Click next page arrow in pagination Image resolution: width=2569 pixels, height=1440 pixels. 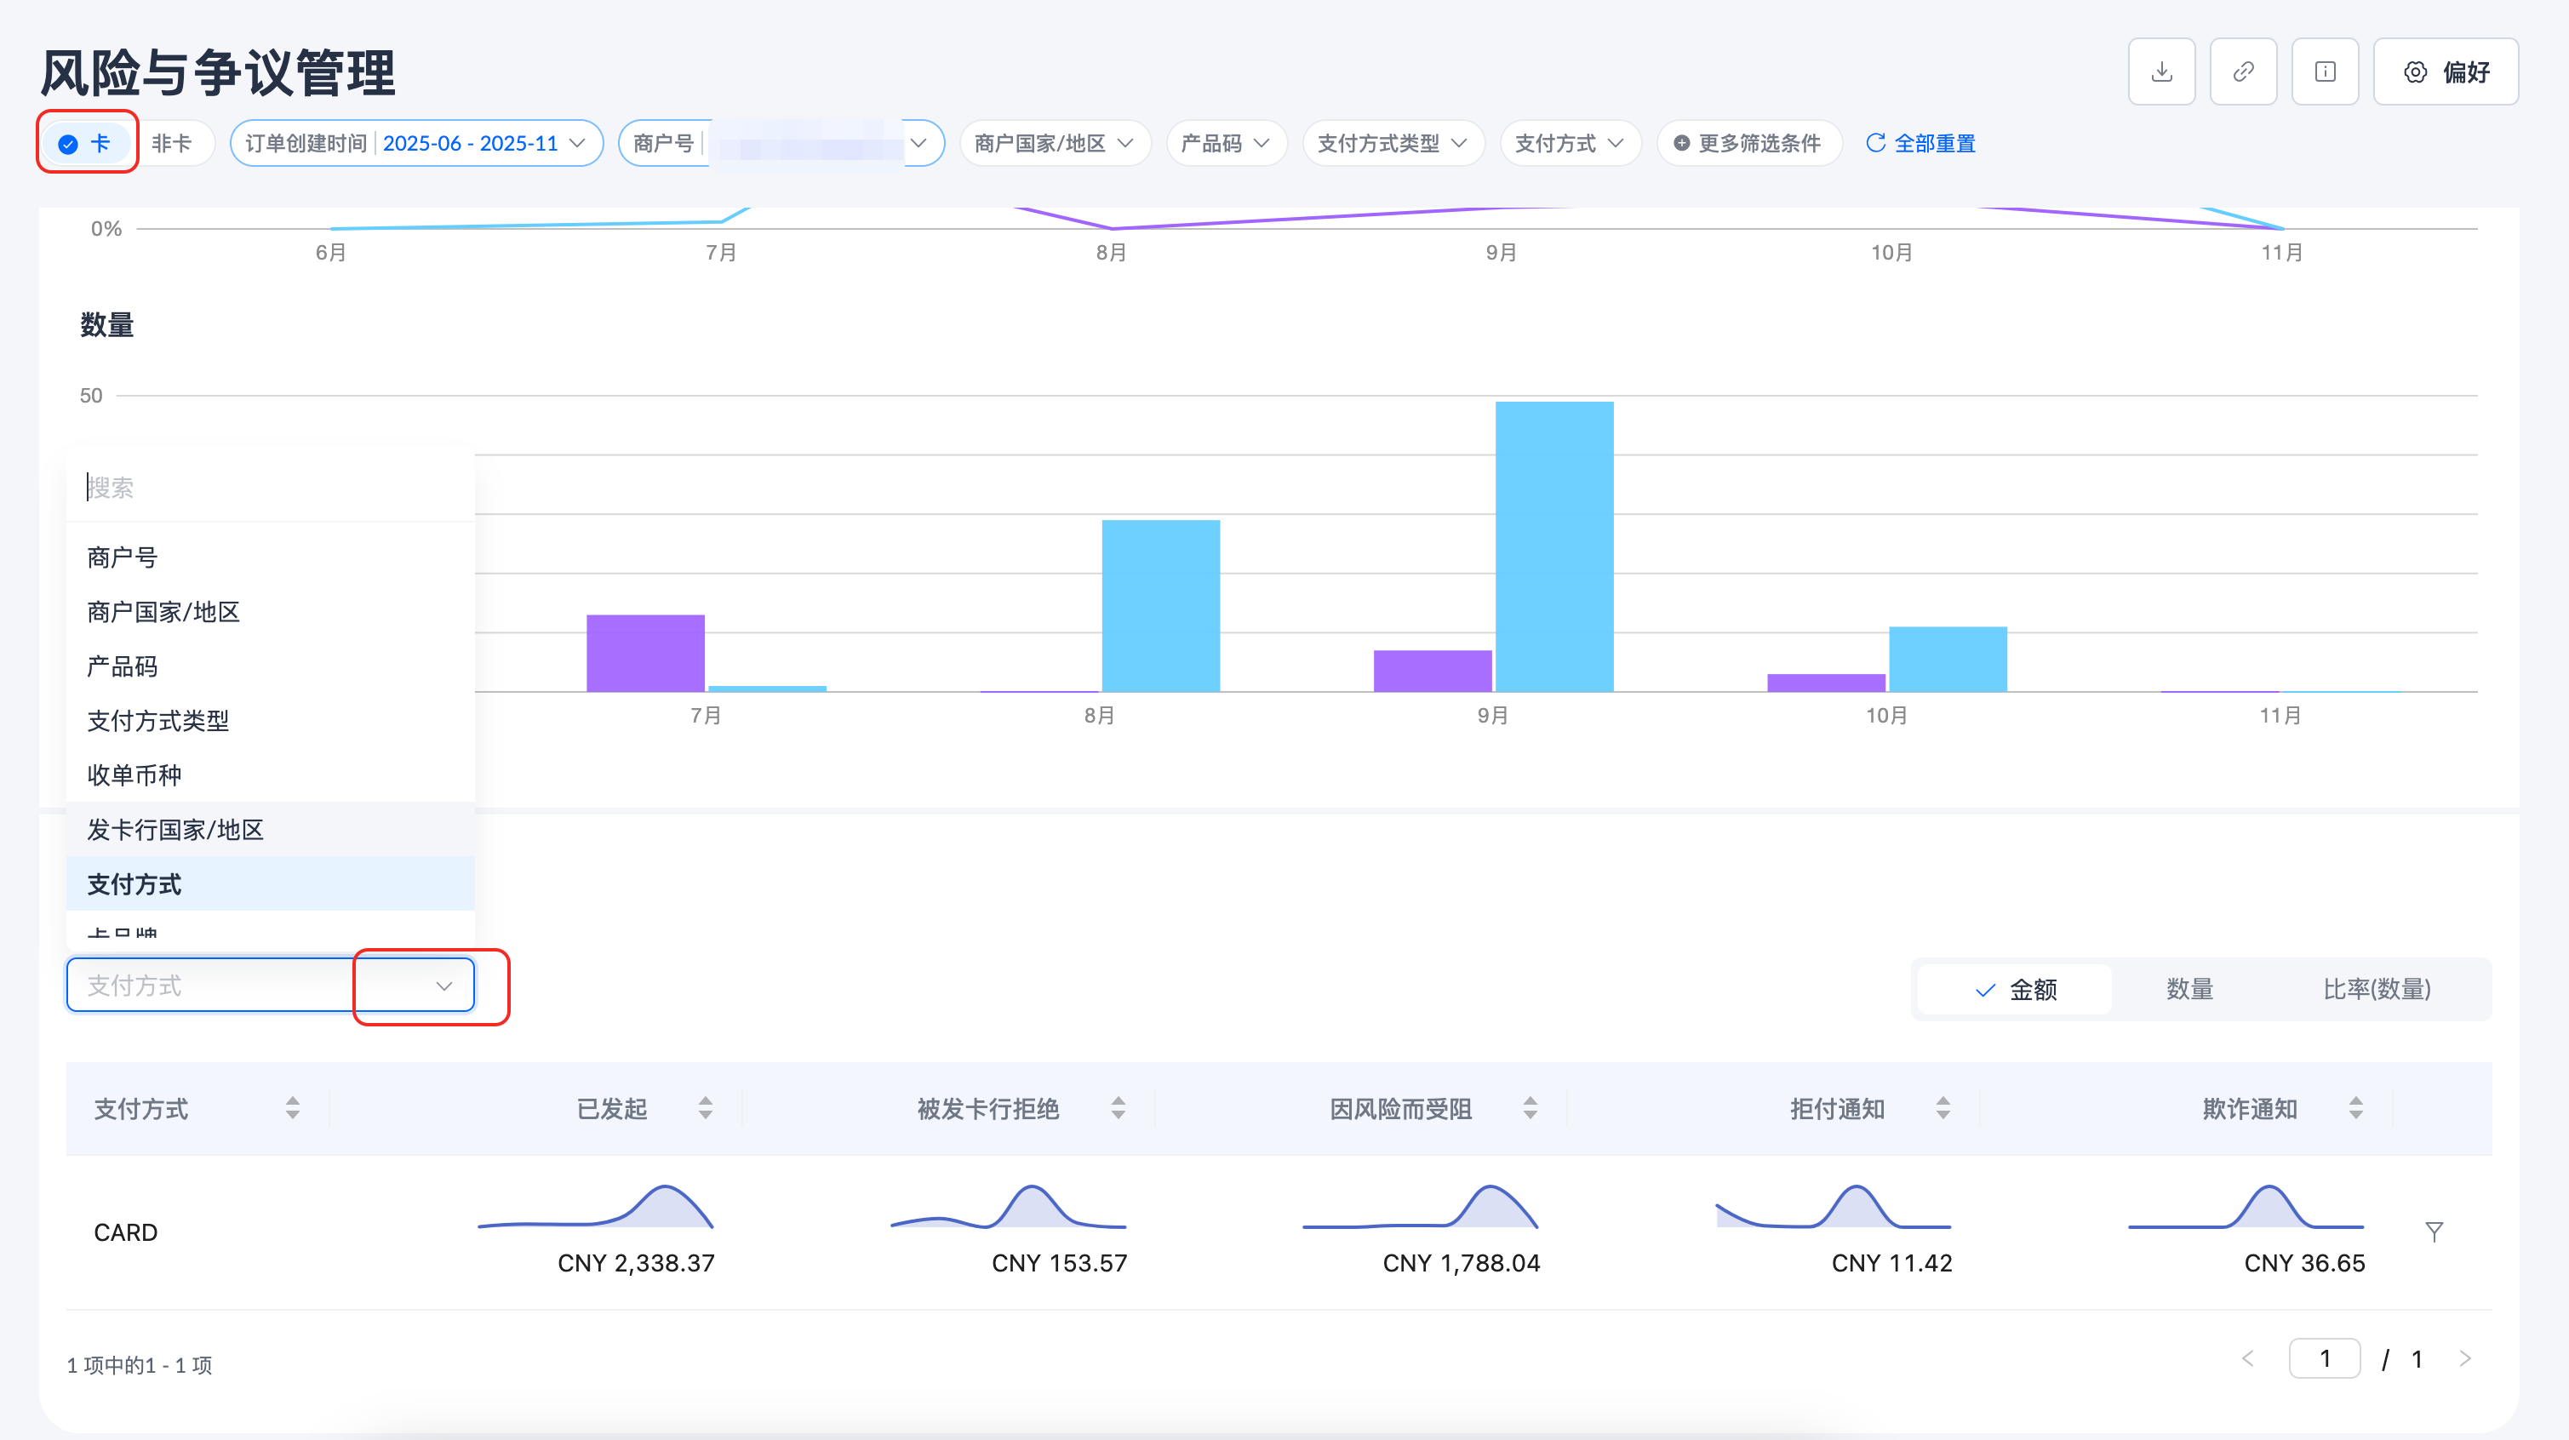pos(2465,1358)
